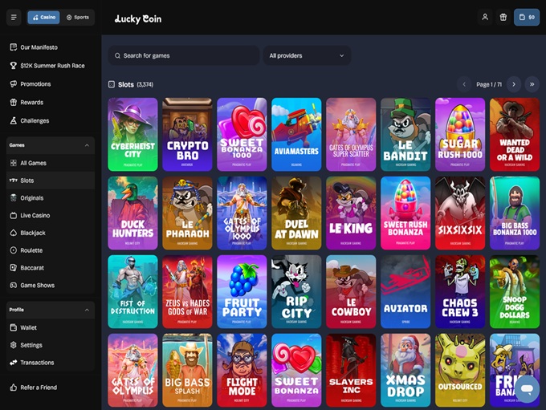This screenshot has width=546, height=410.
Task: Switch to the Casino tab
Action: pyautogui.click(x=44, y=18)
